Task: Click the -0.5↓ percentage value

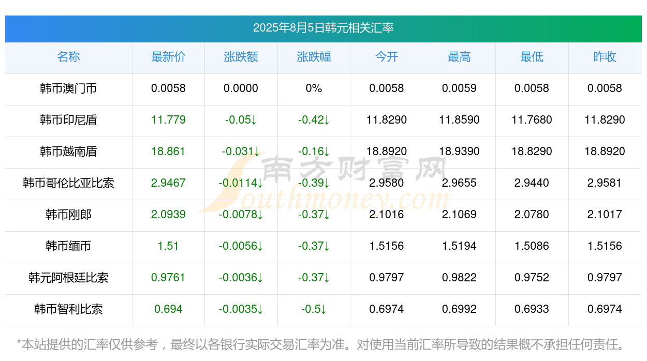Action: tap(314, 309)
